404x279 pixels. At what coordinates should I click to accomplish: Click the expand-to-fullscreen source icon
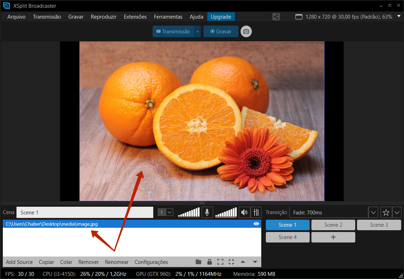pyautogui.click(x=220, y=262)
